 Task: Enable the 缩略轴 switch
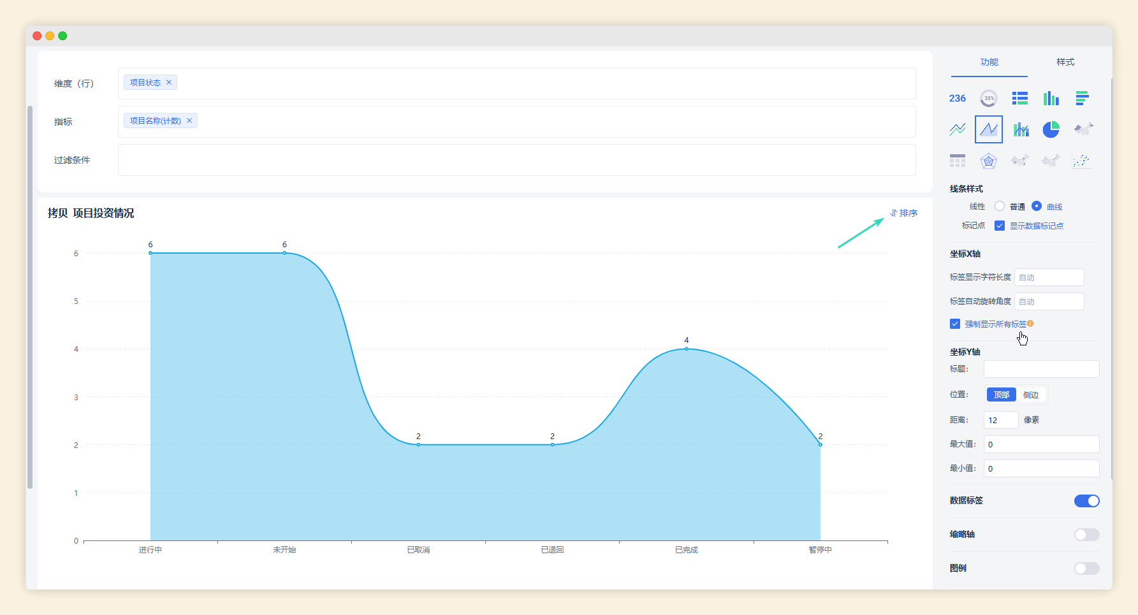coord(1086,535)
